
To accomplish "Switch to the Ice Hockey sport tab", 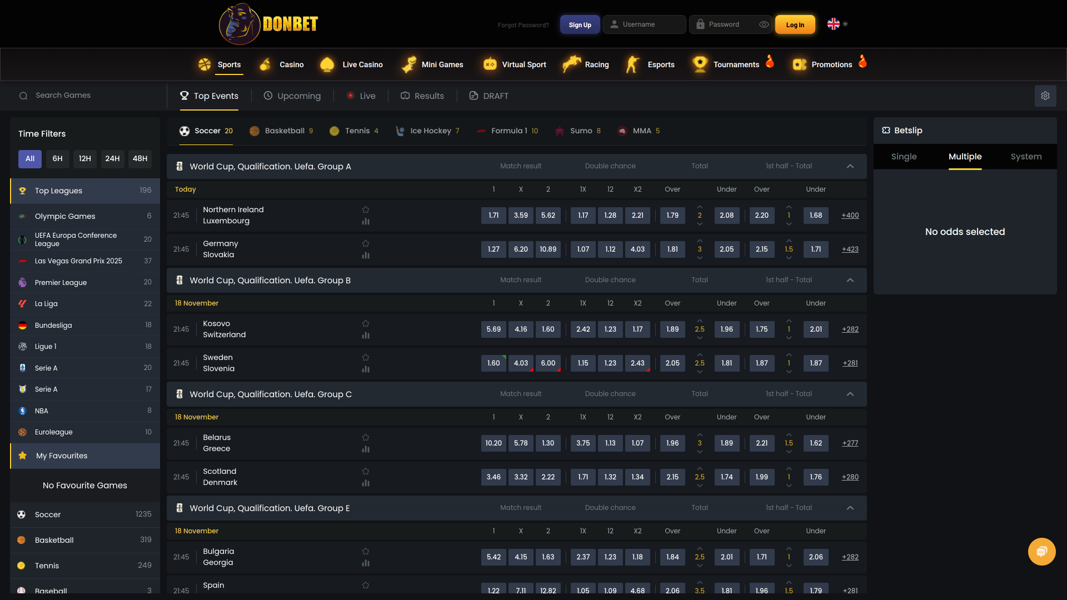I will coord(427,131).
